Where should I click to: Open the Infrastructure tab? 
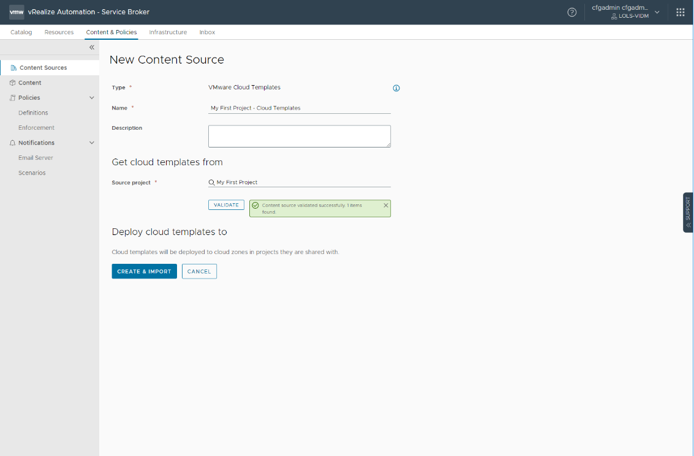pyautogui.click(x=168, y=32)
